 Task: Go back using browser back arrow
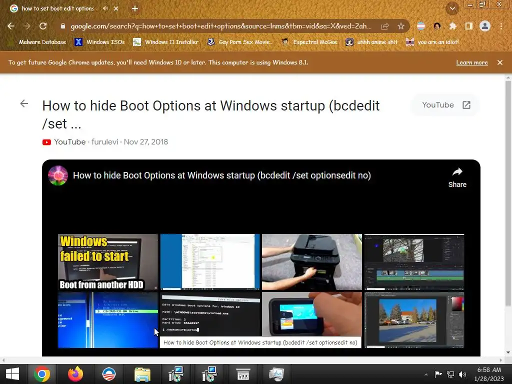point(11,26)
